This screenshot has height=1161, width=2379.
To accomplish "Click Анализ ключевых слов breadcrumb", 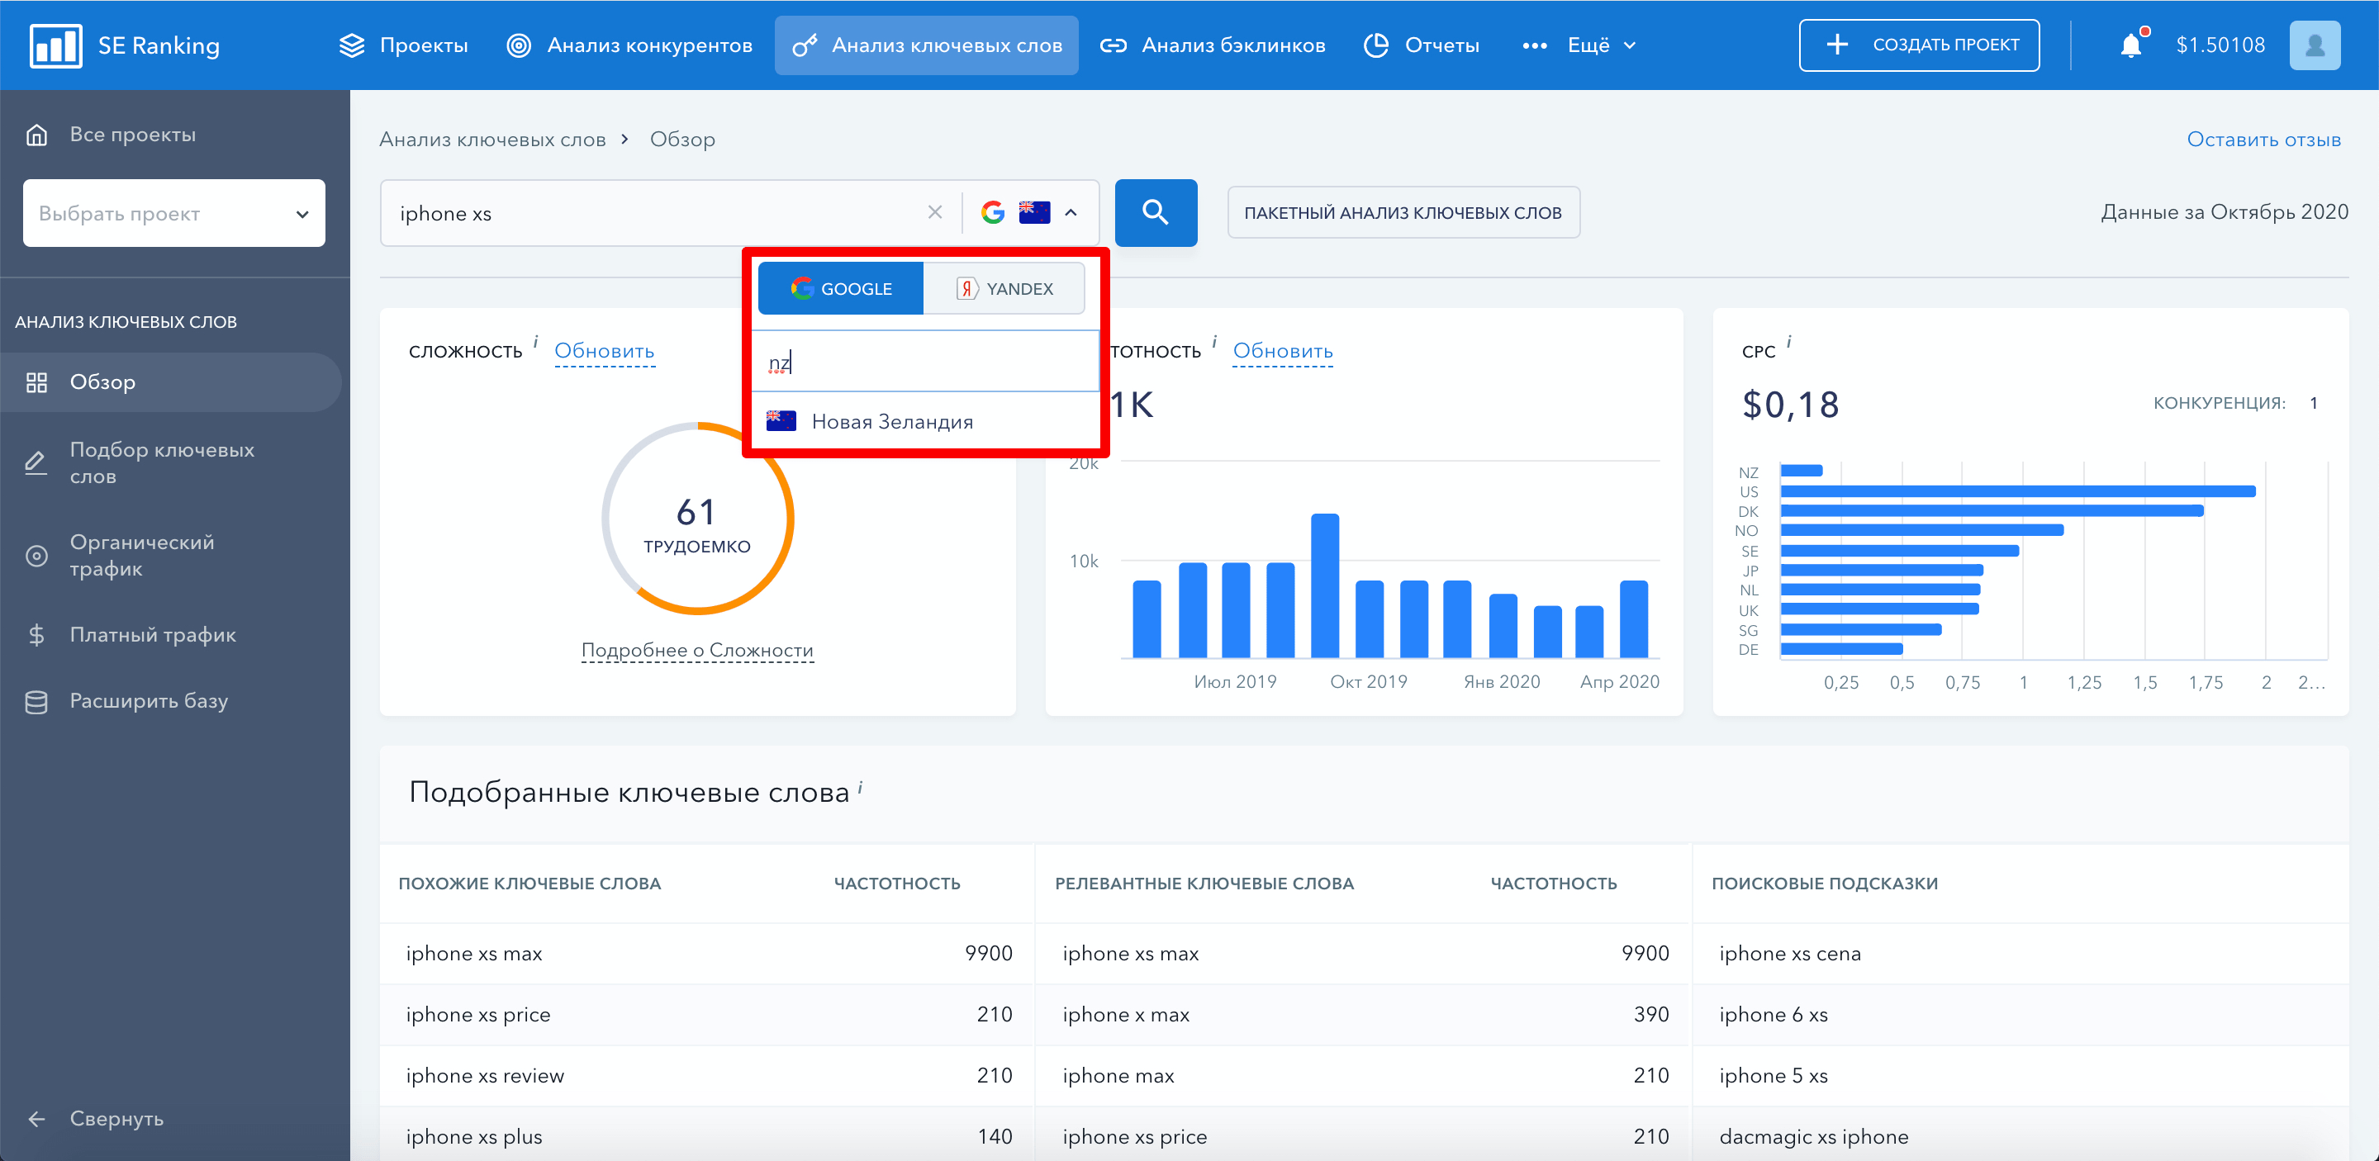I will 492,140.
